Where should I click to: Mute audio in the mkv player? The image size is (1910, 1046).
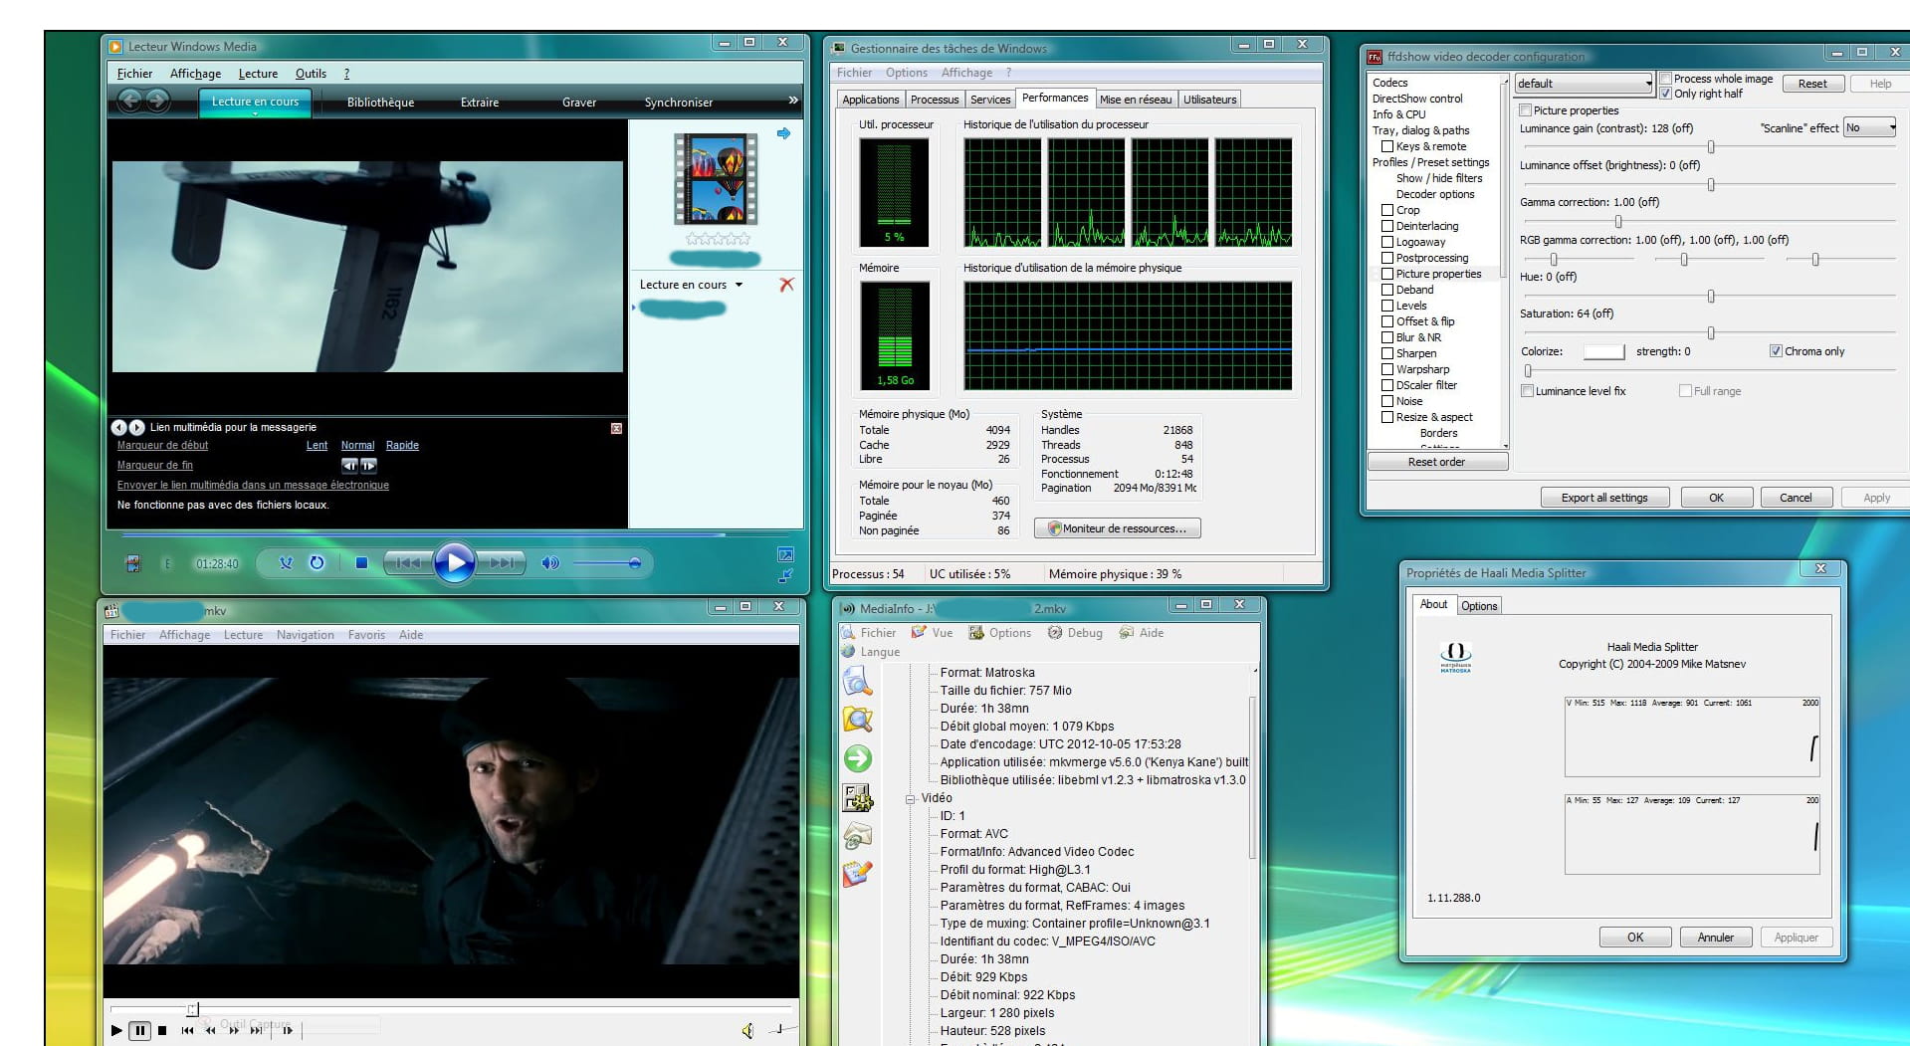pyautogui.click(x=747, y=1030)
